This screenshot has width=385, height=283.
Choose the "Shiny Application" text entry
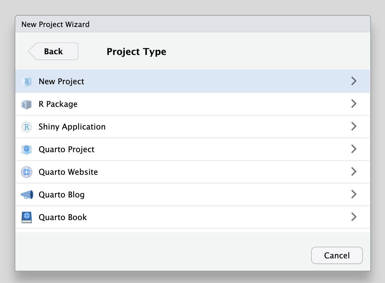click(x=72, y=127)
